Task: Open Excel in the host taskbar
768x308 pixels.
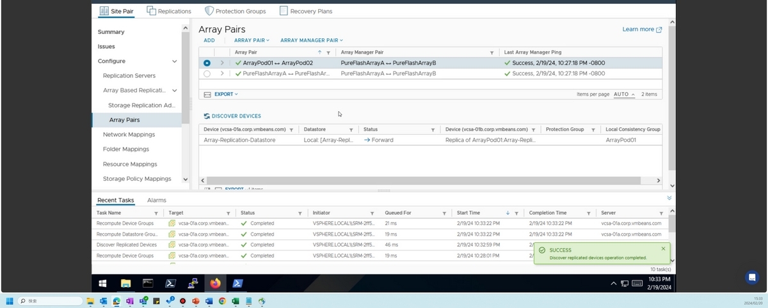Action: pos(236,301)
